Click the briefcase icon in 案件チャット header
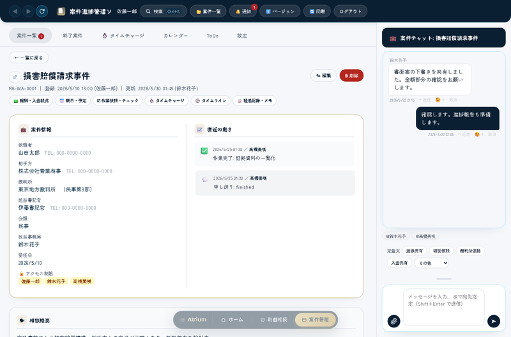This screenshot has height=337, width=511. tap(393, 38)
